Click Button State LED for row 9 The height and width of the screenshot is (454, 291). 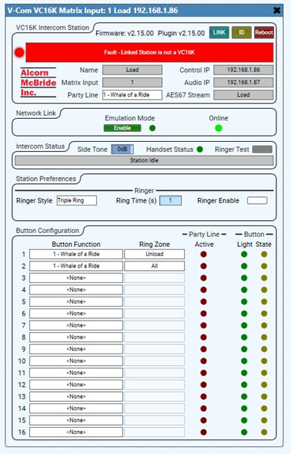264,349
